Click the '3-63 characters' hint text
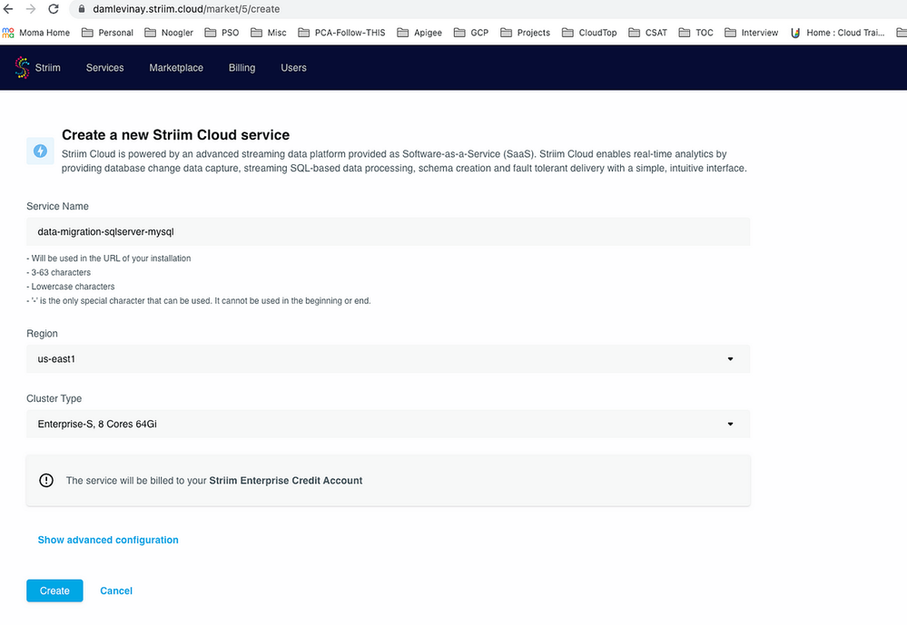Screen dimensions: 907x625 pos(58,272)
